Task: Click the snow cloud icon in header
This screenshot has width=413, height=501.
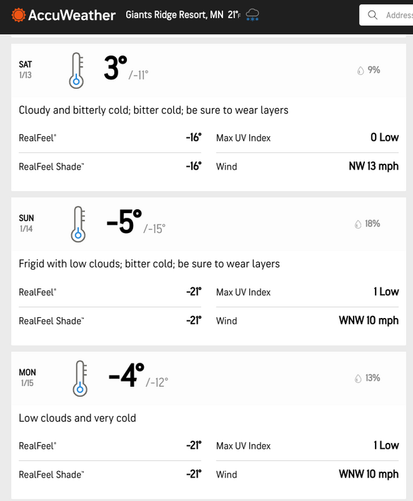Action: pos(253,15)
